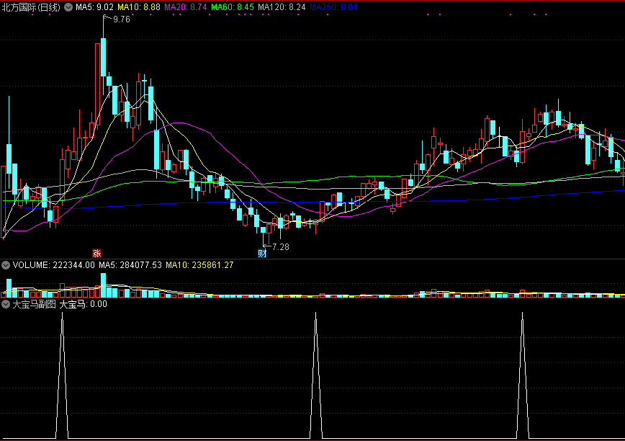625x441 pixels.
Task: Click the tall candle at the 9.76 peak
Action: pos(103,57)
